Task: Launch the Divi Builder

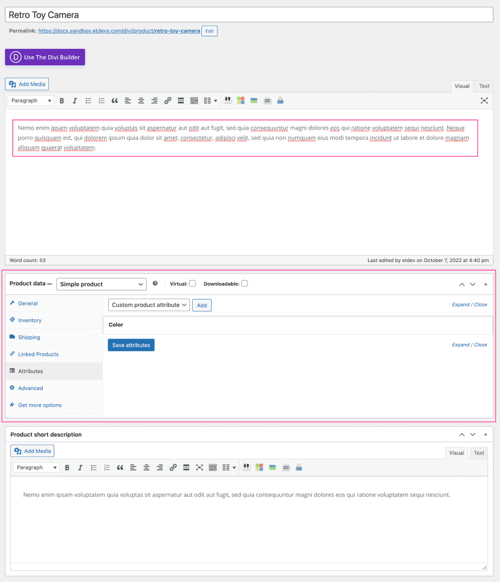Action: [x=44, y=57]
